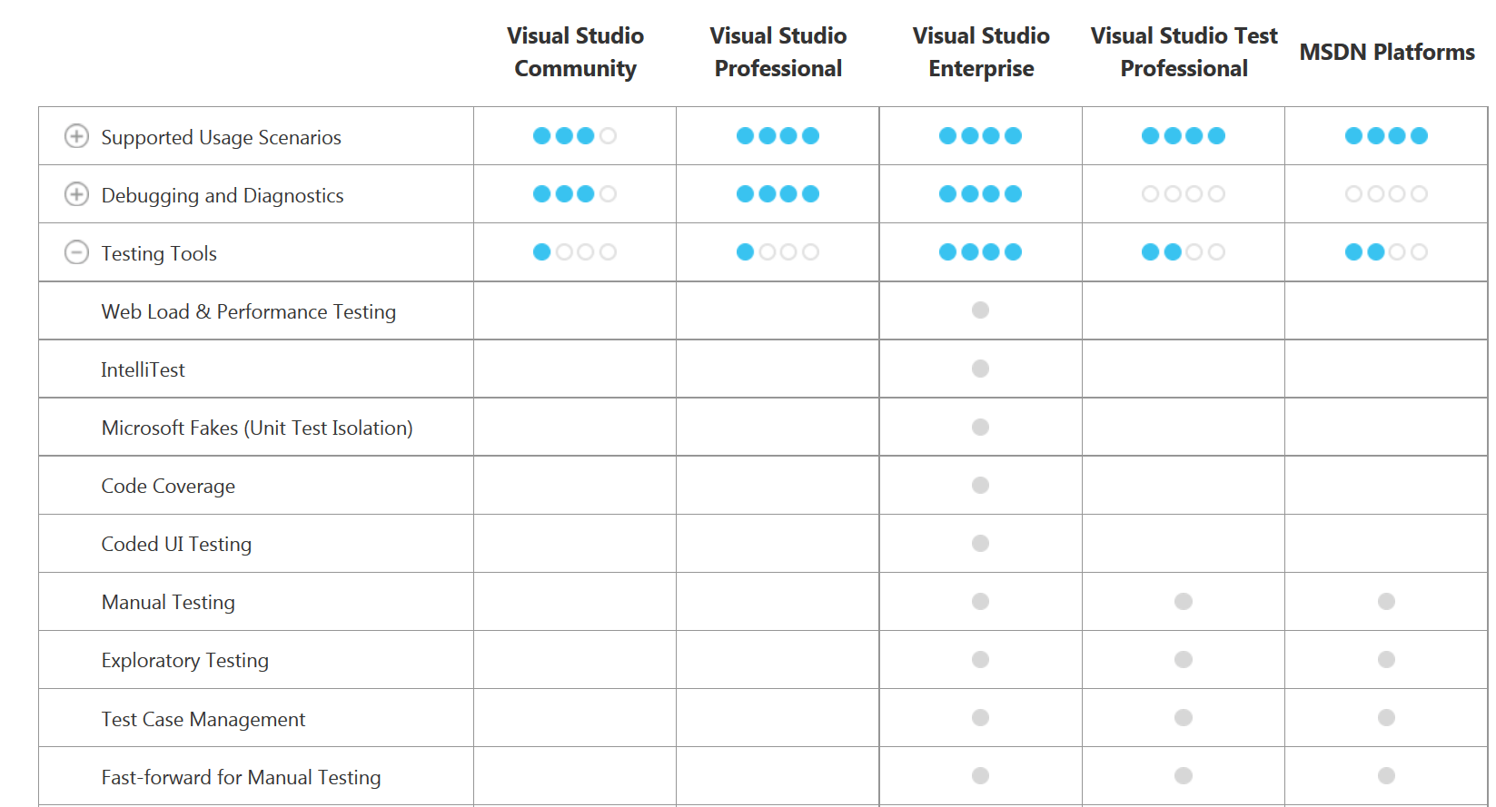
Task: Click Test Professional dot for Manual Testing
Action: pos(1184,601)
